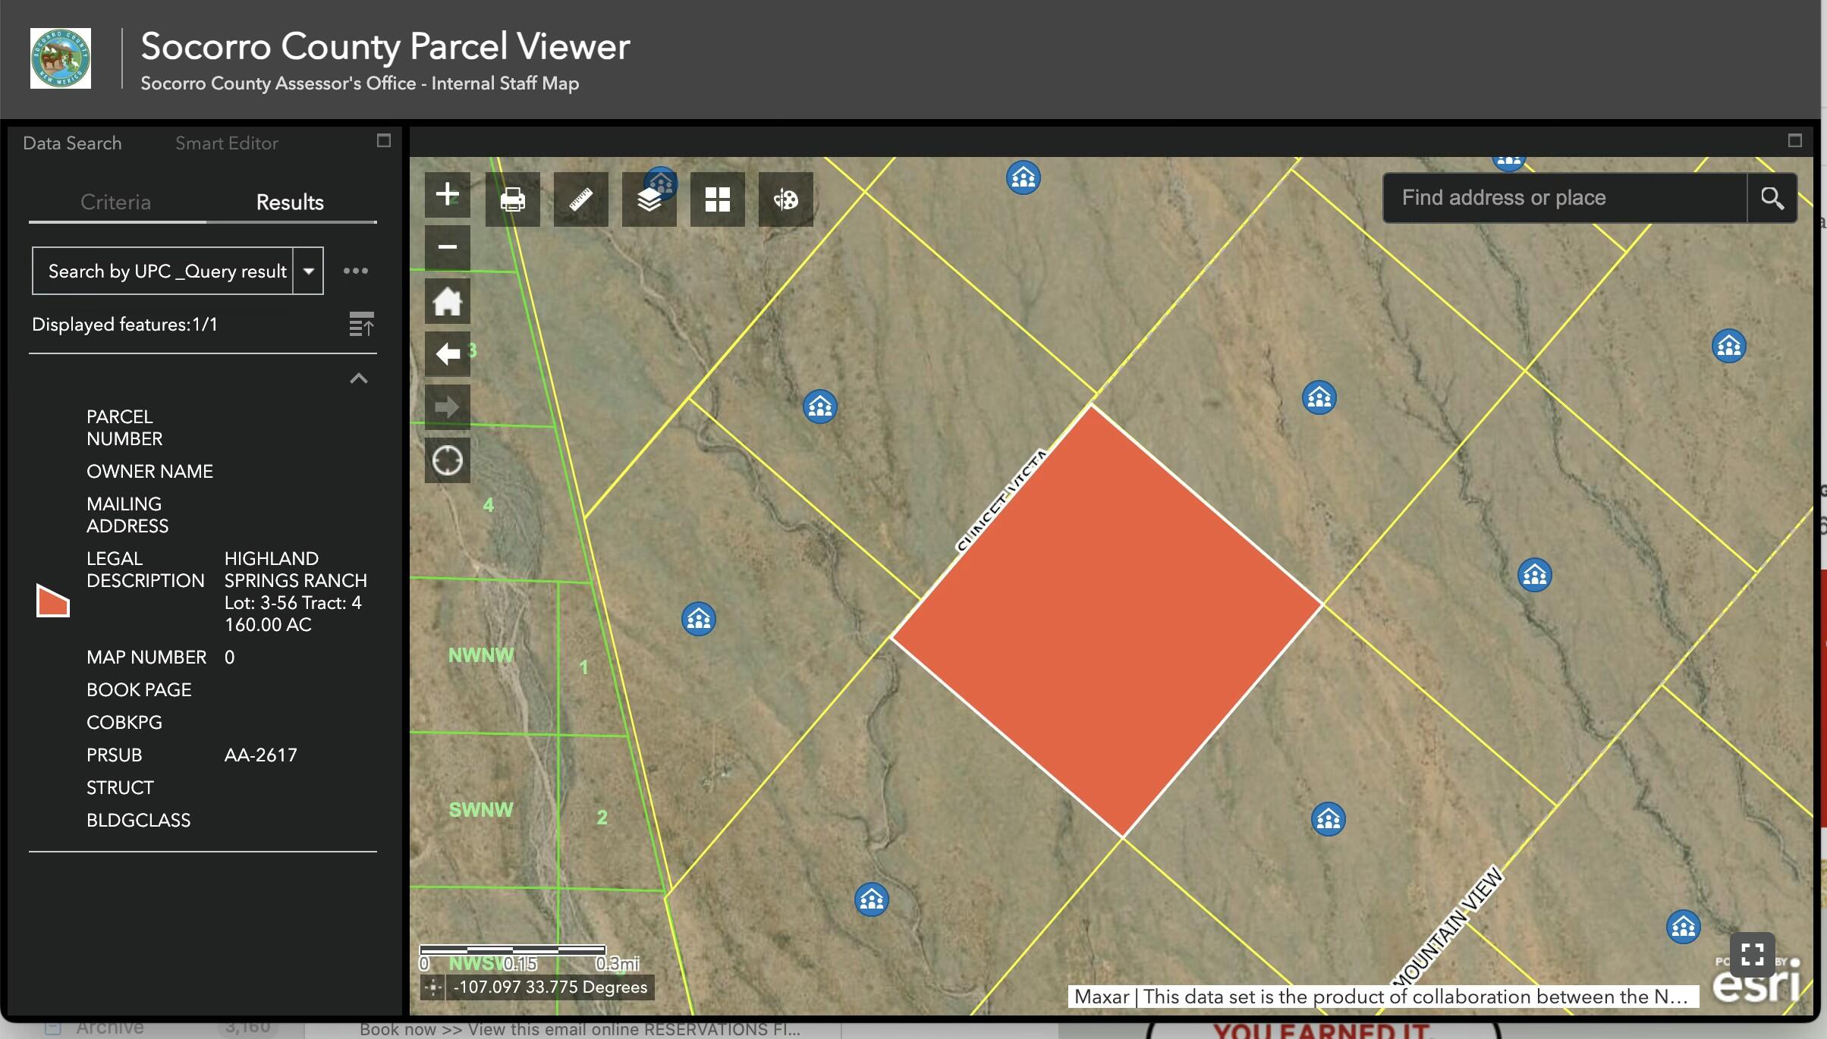Maximize the Data Search panel
The image size is (1827, 1039).
click(384, 141)
